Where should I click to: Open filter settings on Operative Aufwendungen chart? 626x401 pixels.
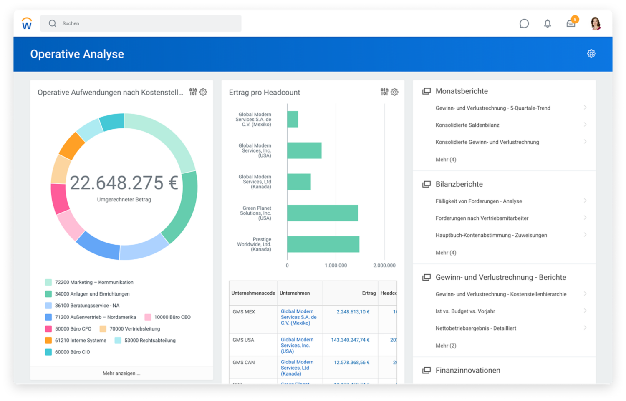click(193, 92)
